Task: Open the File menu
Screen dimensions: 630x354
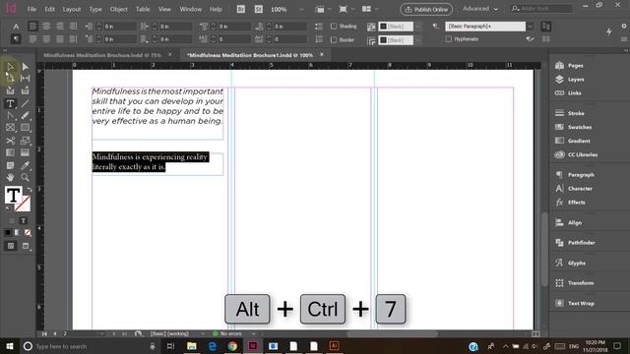Action: pyautogui.click(x=31, y=9)
